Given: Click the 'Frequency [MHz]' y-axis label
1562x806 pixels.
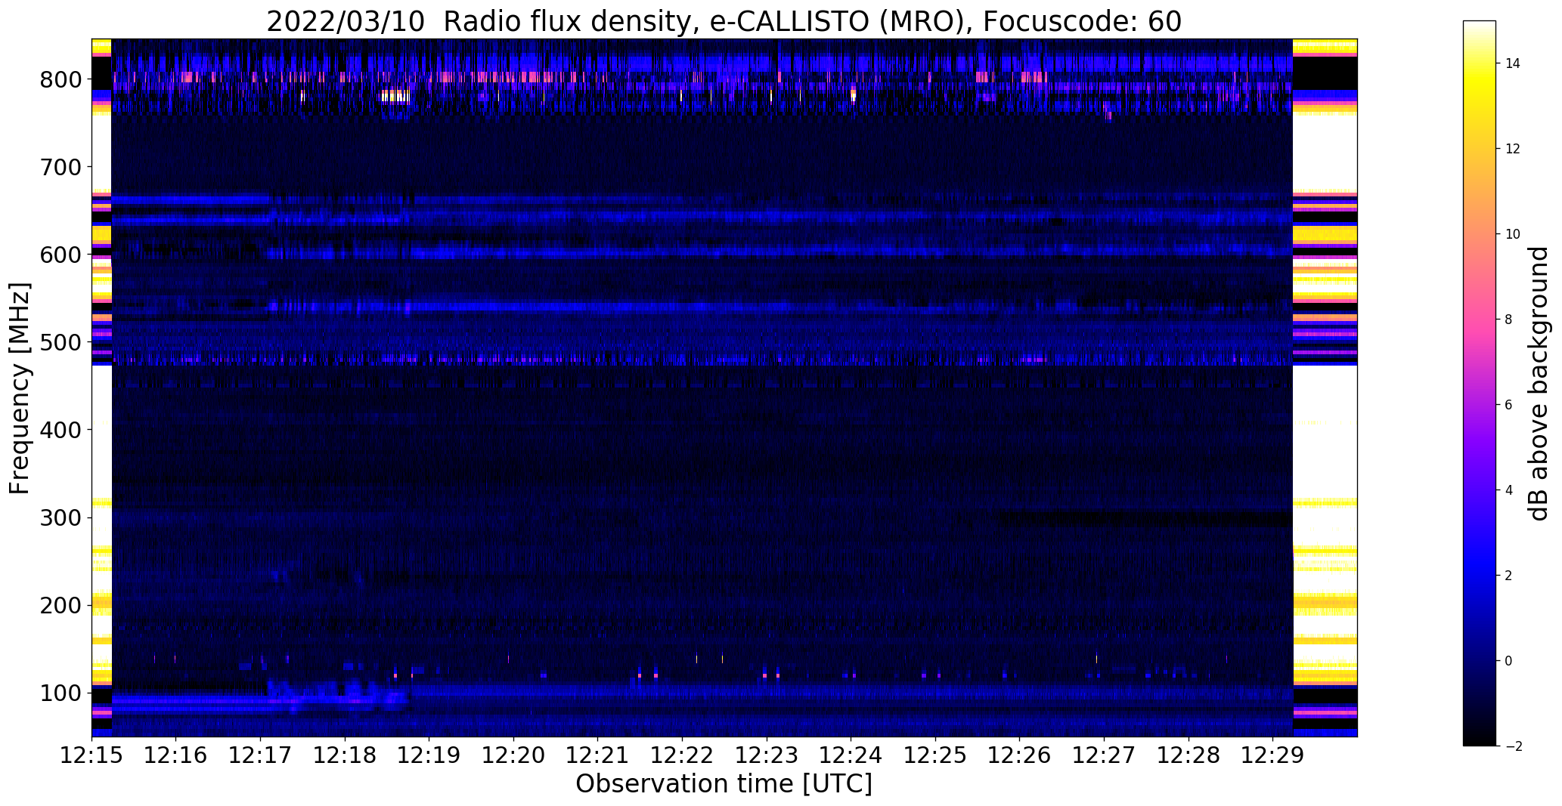Looking at the screenshot, I should click(20, 388).
